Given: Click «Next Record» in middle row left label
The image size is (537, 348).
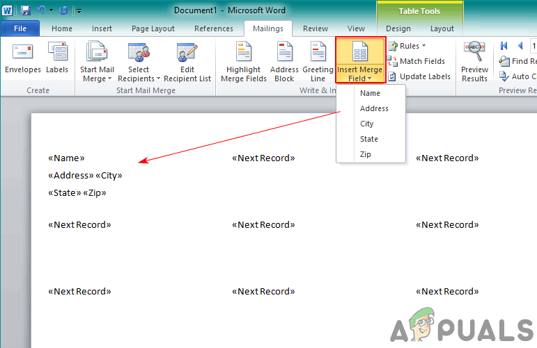Looking at the screenshot, I should point(79,225).
